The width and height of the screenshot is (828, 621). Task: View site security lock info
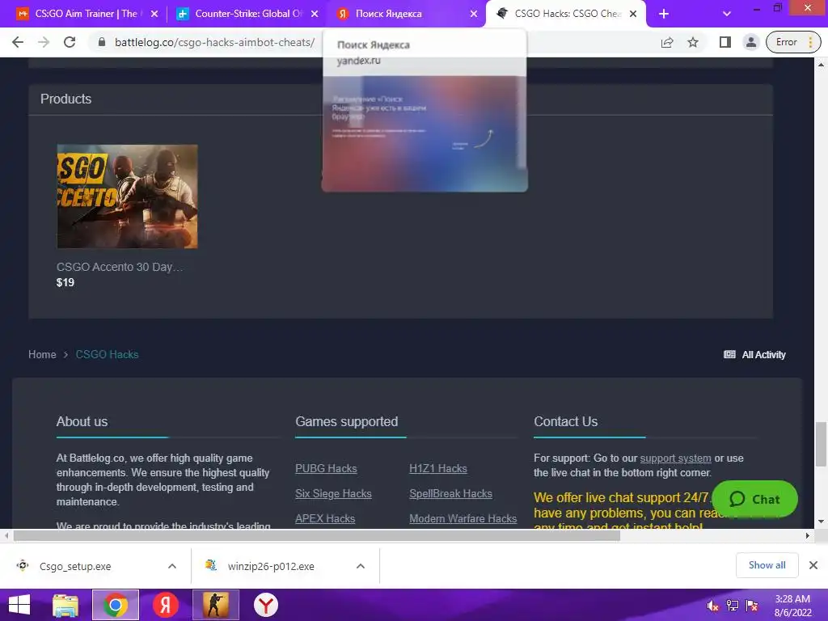(x=102, y=42)
